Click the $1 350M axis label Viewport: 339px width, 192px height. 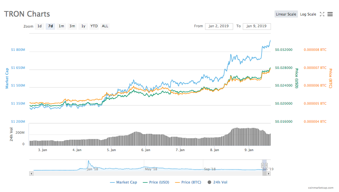[x=18, y=104]
